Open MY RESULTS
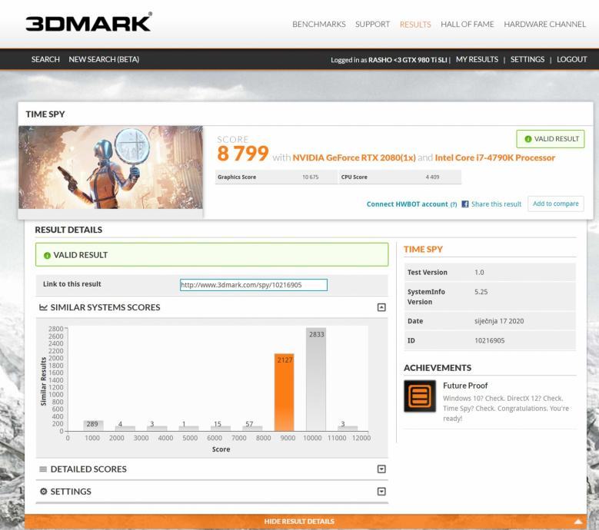This screenshot has width=599, height=530. [478, 59]
